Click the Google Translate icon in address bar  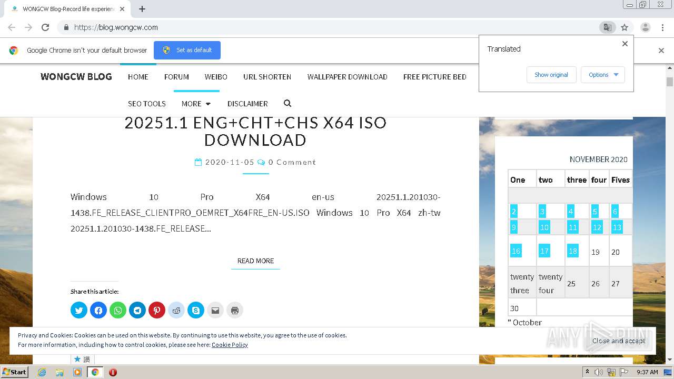click(608, 27)
